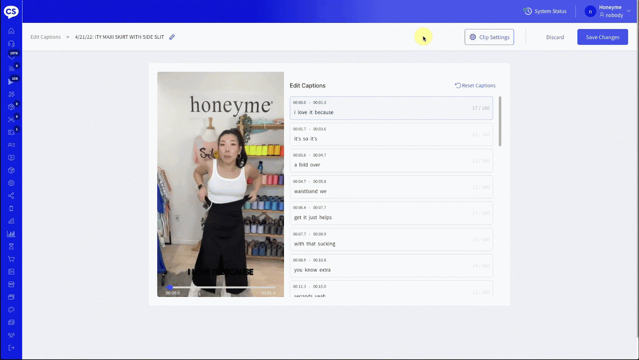639x360 pixels.
Task: Open the shopping cart sidebar icon
Action: tap(11, 259)
